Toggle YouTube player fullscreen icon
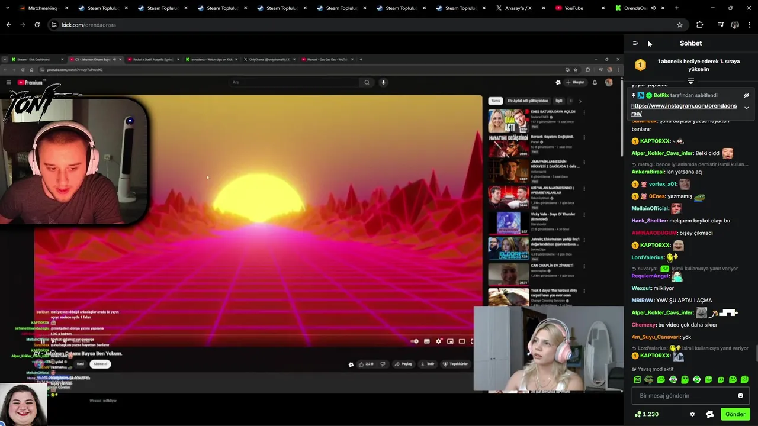This screenshot has width=758, height=426. (472, 341)
